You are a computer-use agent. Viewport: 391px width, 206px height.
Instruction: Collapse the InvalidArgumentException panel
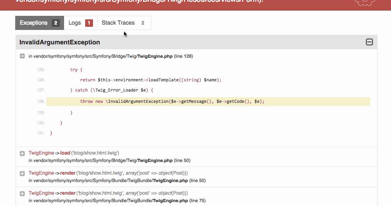point(369,42)
